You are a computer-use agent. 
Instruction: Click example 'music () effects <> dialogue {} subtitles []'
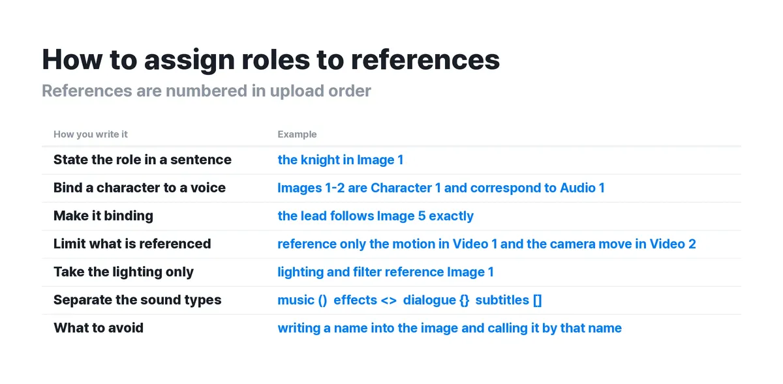coord(410,300)
